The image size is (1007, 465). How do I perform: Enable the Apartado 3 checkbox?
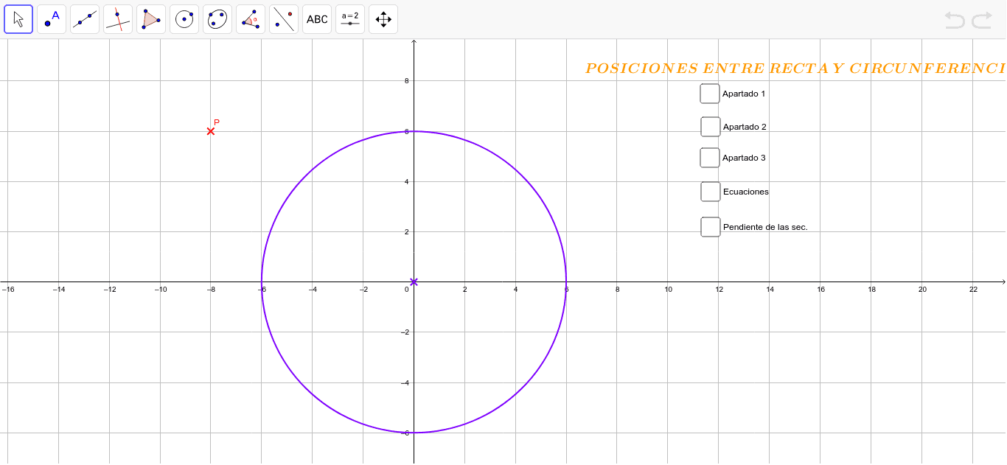click(x=710, y=158)
